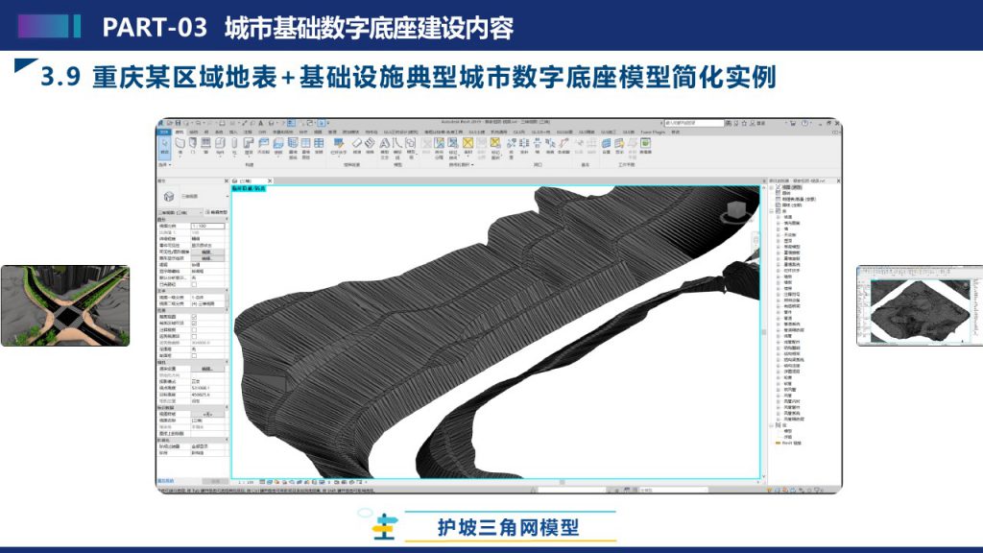Activate the Railing tool icon
This screenshot has width=983, height=553.
339,144
